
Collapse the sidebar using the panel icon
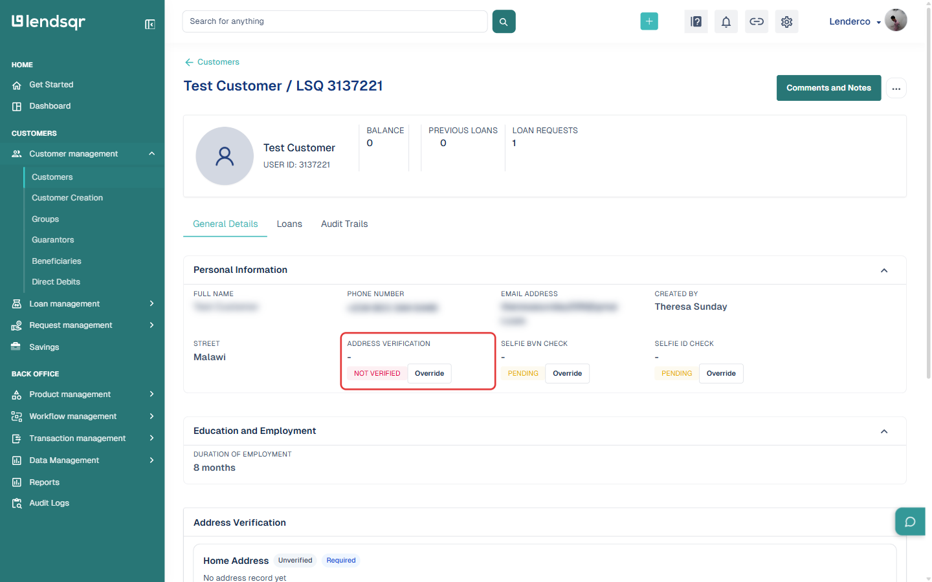(150, 25)
